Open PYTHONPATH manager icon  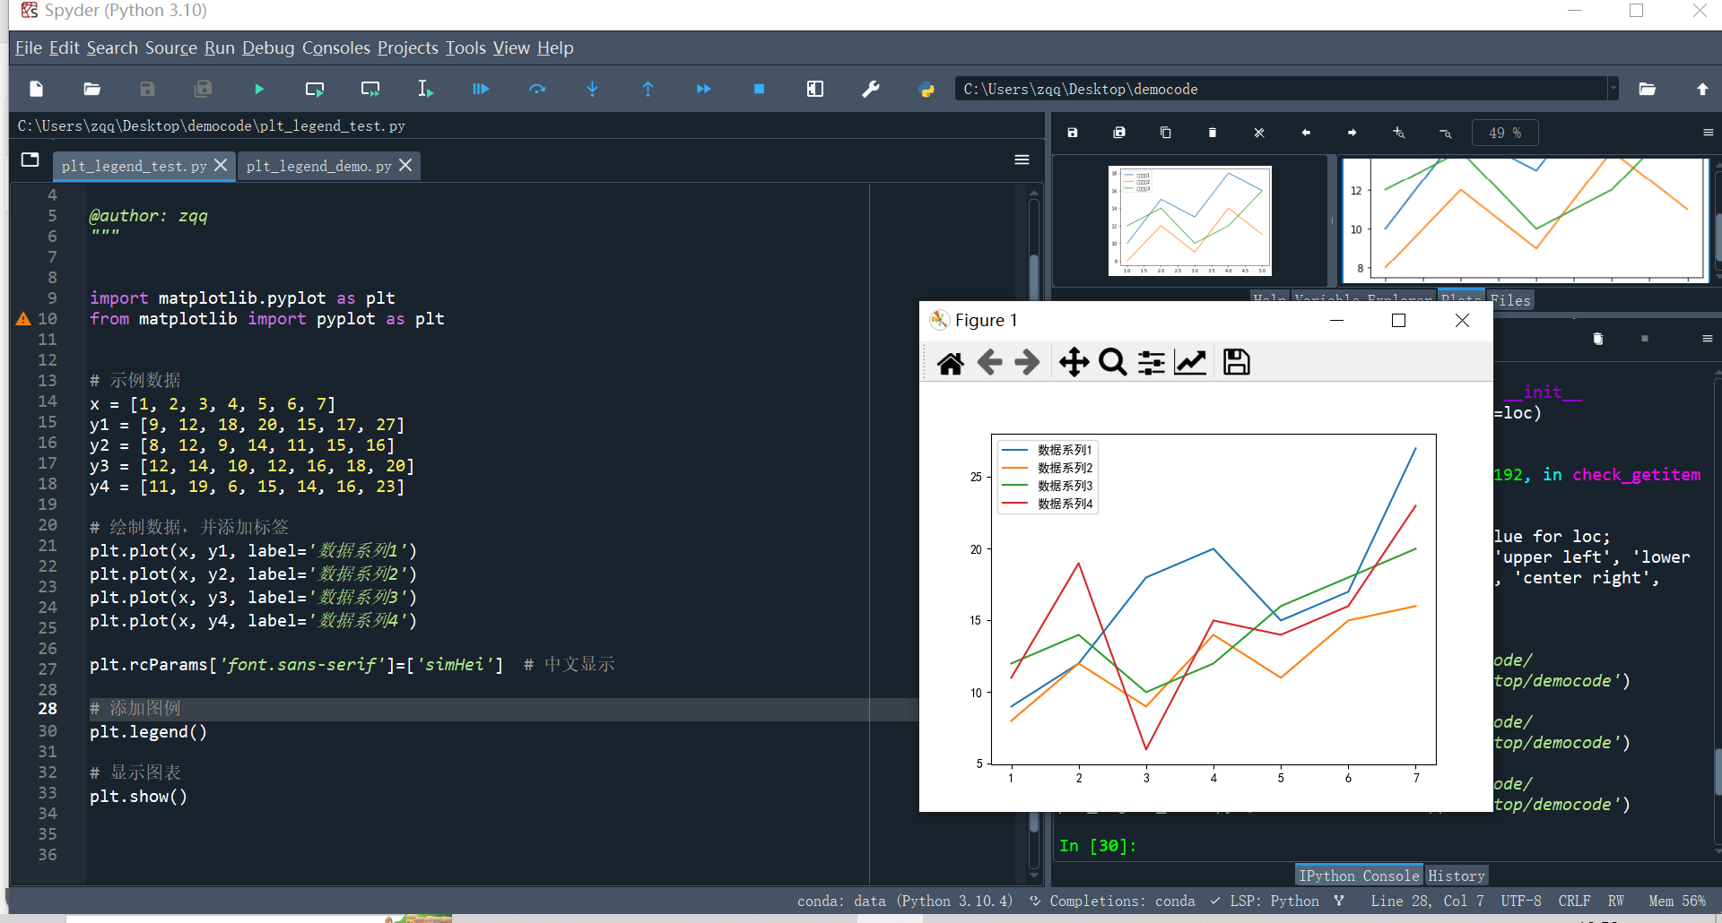coord(926,89)
